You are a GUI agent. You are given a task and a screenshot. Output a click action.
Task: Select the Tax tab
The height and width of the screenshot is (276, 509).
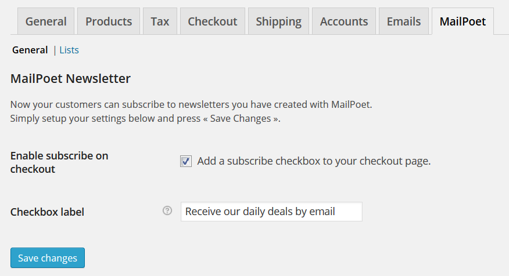[x=160, y=21]
